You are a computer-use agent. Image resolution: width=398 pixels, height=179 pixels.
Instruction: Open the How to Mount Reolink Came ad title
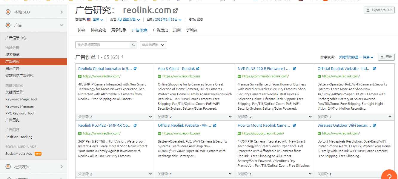[x=264, y=126]
